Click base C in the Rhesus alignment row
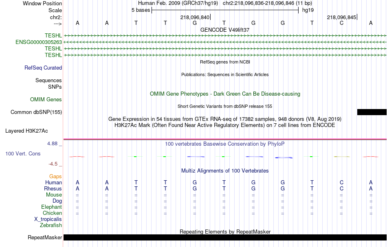This screenshot has width=387, height=247. 341,188
